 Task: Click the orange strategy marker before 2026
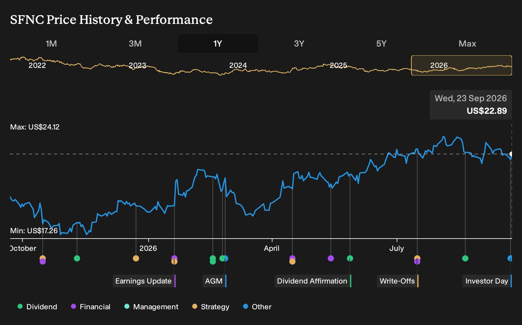tap(136, 258)
